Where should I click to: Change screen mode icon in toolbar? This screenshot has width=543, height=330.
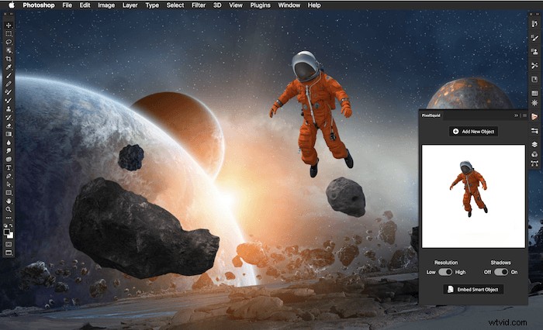point(9,253)
